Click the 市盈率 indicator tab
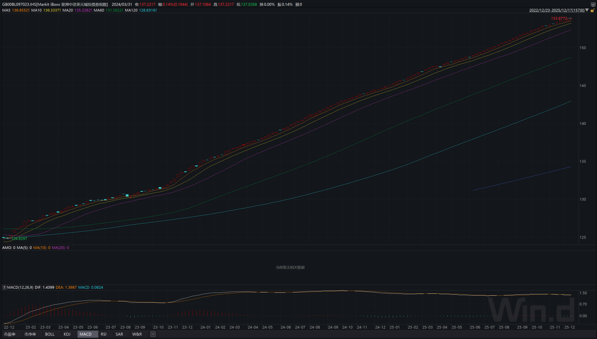597x339 pixels. coord(10,334)
